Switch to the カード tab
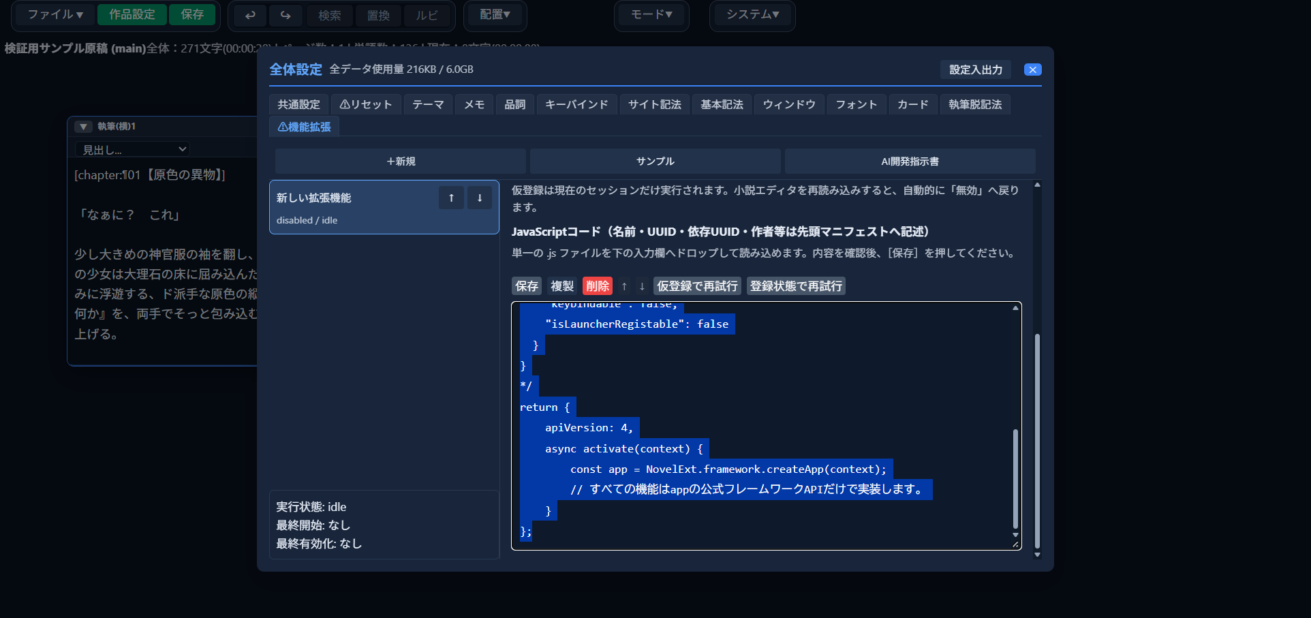Viewport: 1311px width, 618px height. click(913, 104)
